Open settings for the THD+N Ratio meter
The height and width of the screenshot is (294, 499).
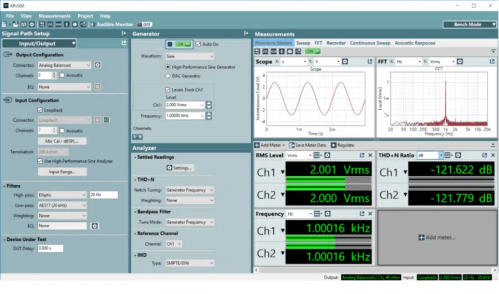(x=458, y=155)
